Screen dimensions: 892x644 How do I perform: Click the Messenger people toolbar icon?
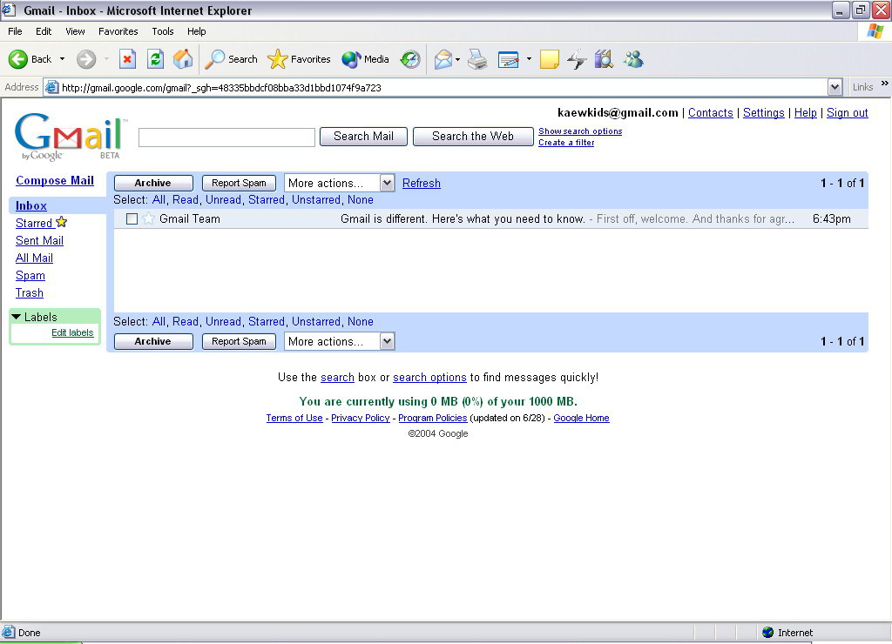(x=633, y=59)
